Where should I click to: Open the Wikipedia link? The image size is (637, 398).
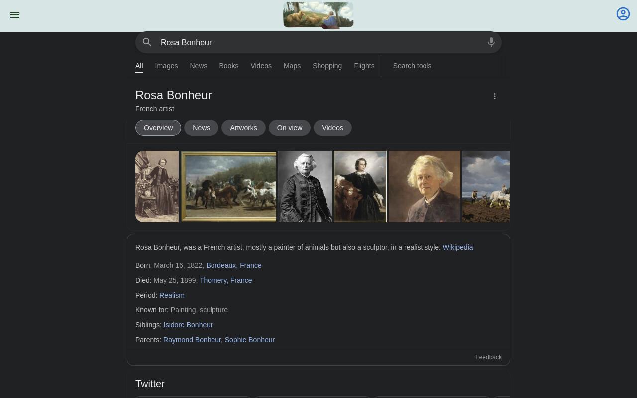[458, 247]
